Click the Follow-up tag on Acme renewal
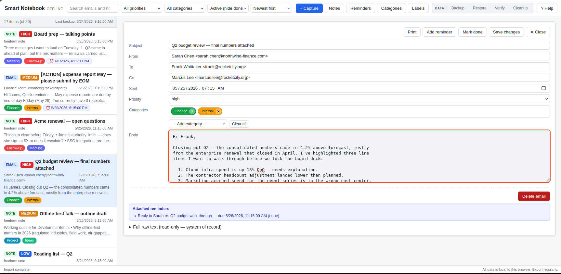This screenshot has height=274, width=561. 14,148
